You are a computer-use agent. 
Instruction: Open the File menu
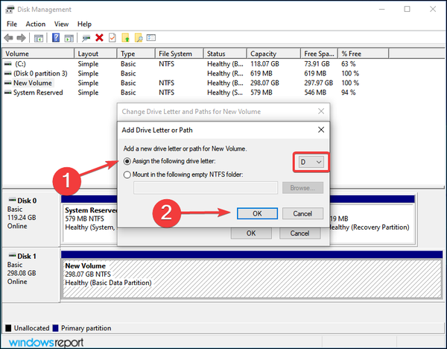click(x=12, y=24)
